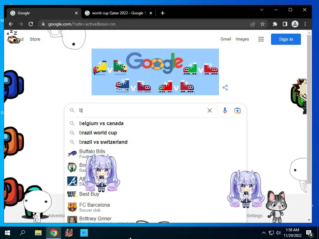This screenshot has width=319, height=239.
Task: Click the Chrome taskbar icon
Action: coord(54,233)
